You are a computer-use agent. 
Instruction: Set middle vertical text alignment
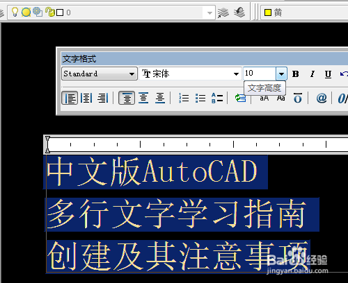click(x=143, y=98)
